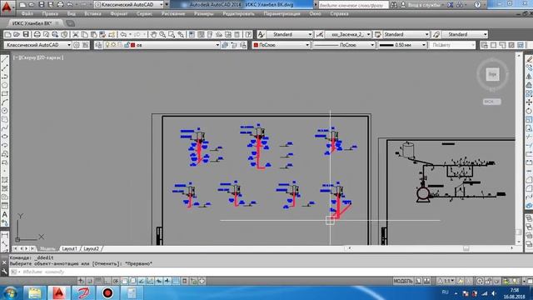
Task: Click Save in the Quick Access toolbar
Action: click(41, 5)
